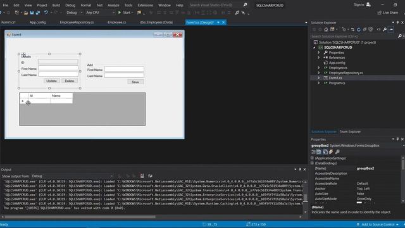Image resolution: width=405 pixels, height=228 pixels.
Task: Click the Clear All icon in Output
Action: [142, 176]
